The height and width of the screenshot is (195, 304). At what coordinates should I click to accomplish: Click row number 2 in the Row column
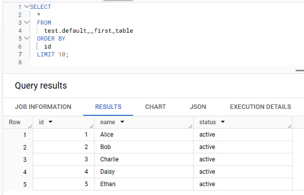point(25,147)
